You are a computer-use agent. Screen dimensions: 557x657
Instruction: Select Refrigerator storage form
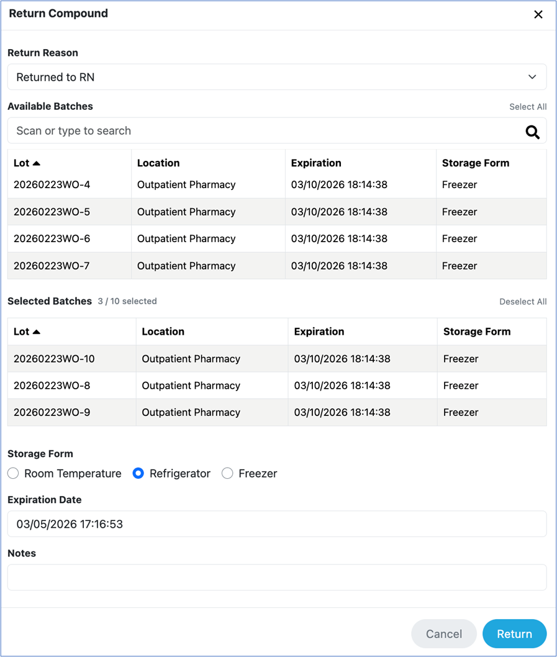pos(138,474)
